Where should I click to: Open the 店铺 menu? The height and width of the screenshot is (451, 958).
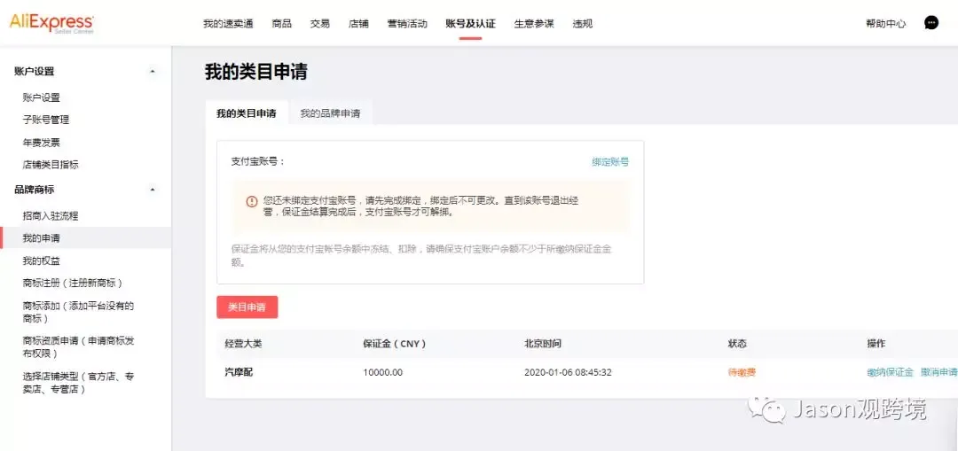click(x=358, y=24)
